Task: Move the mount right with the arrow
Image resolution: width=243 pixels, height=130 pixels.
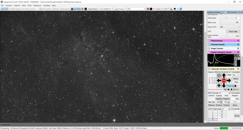Action: 229,80
